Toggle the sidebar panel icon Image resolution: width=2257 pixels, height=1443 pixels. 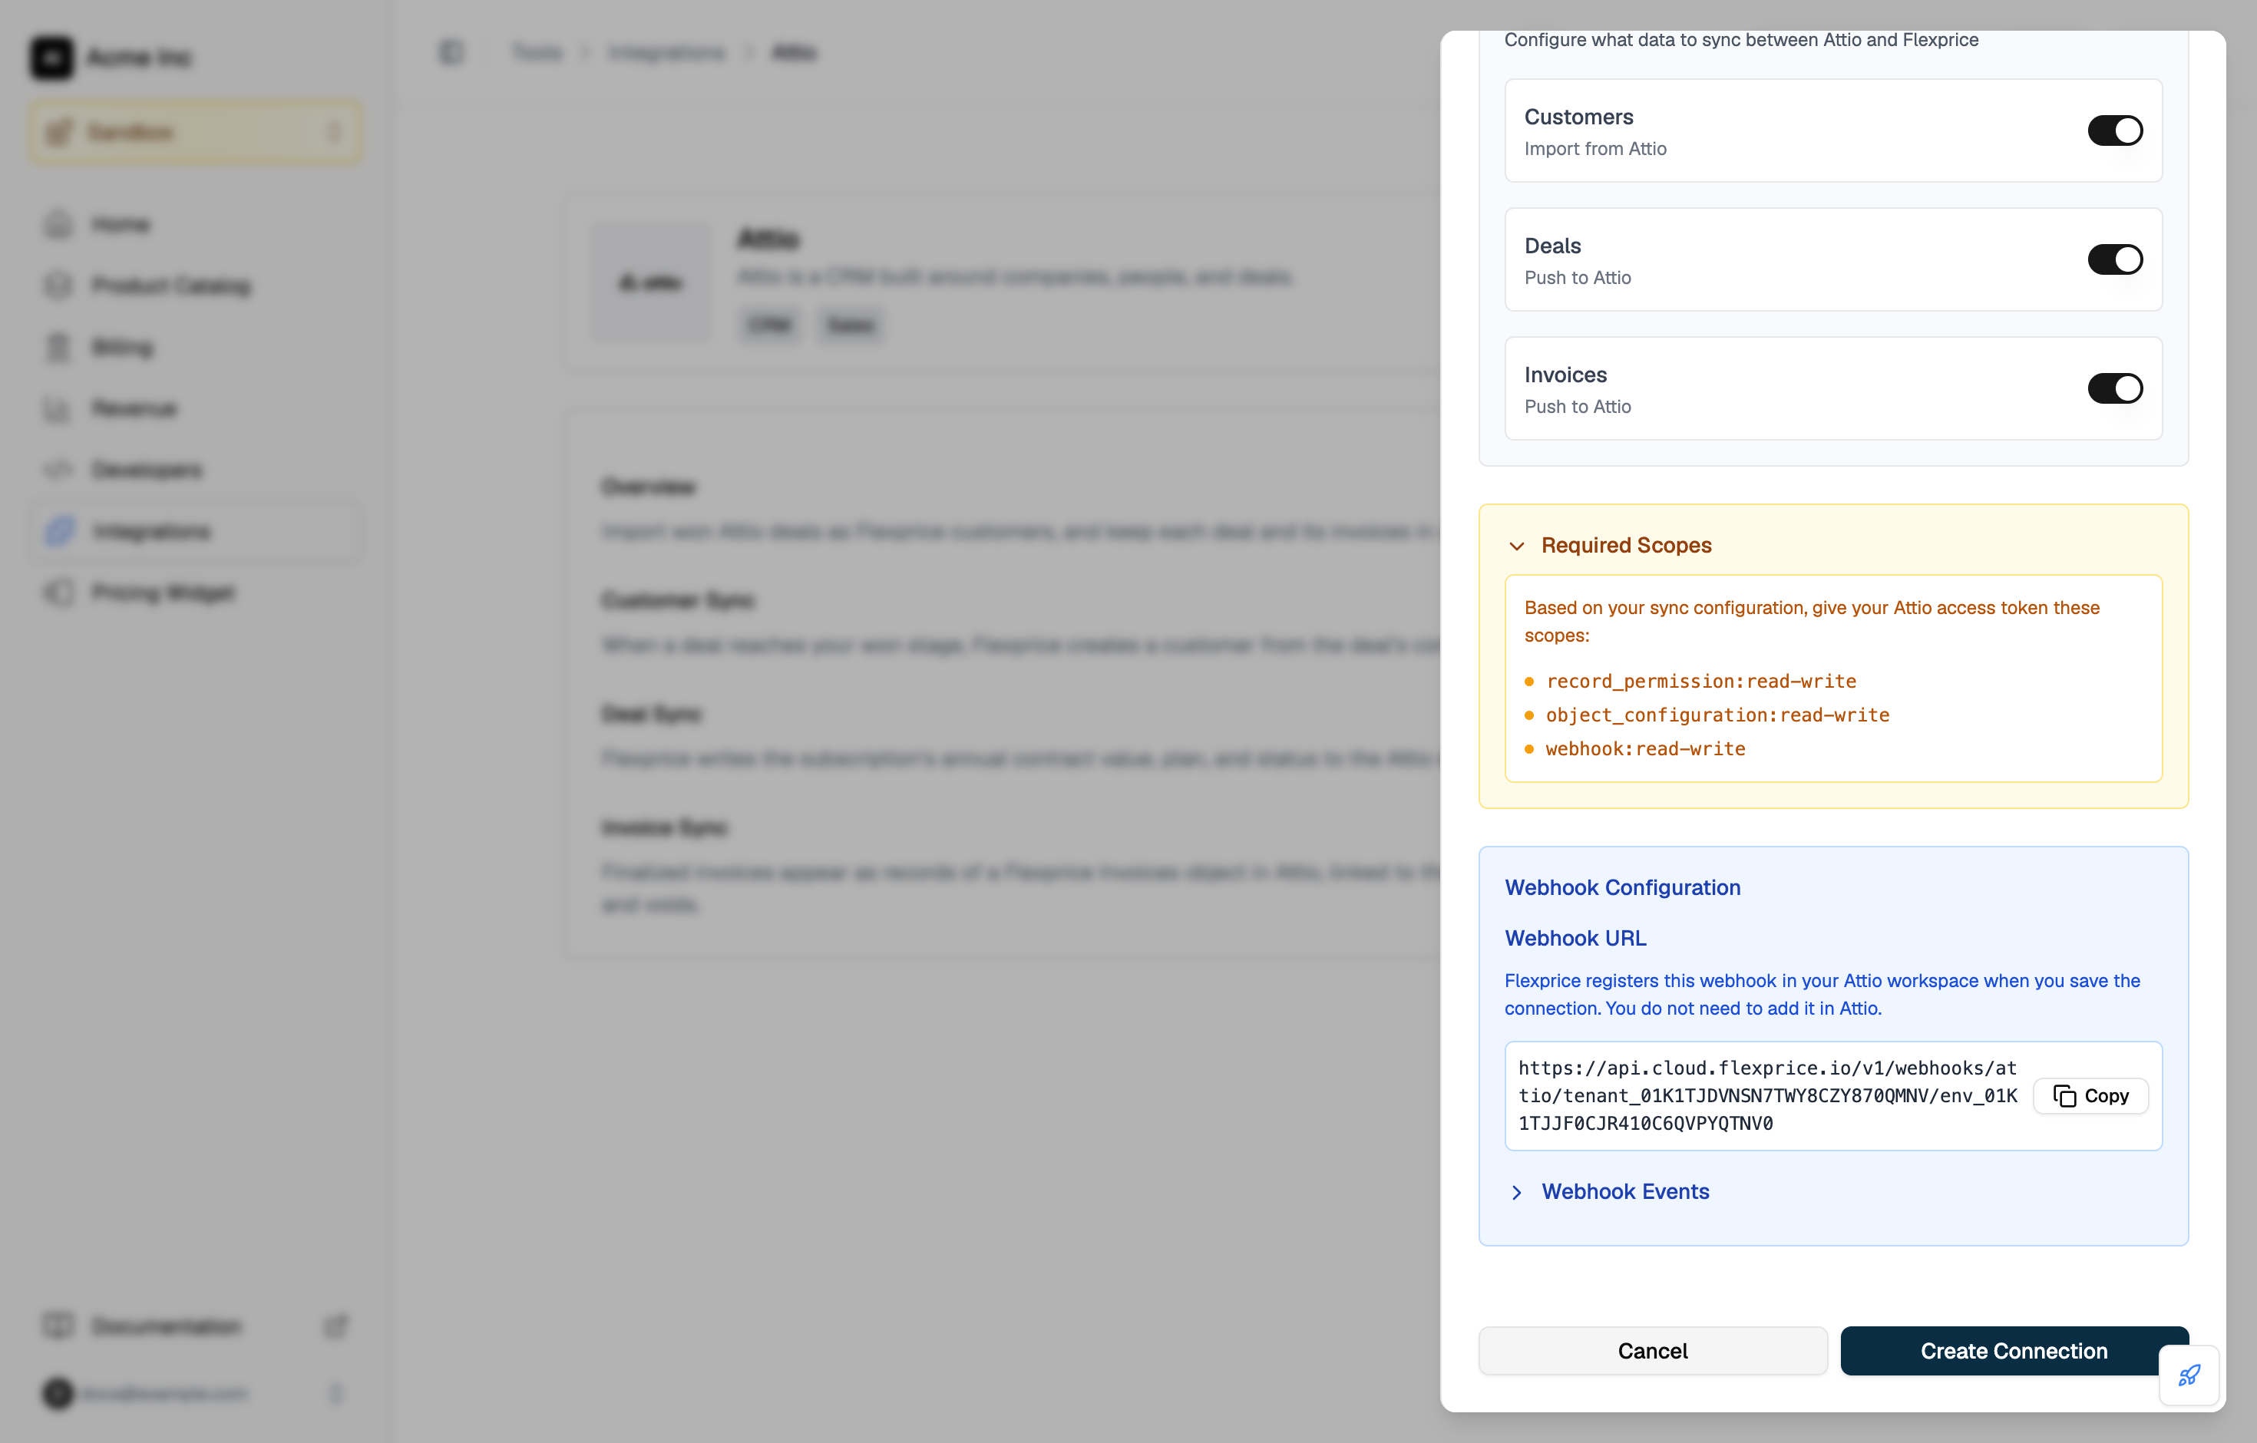click(x=451, y=52)
